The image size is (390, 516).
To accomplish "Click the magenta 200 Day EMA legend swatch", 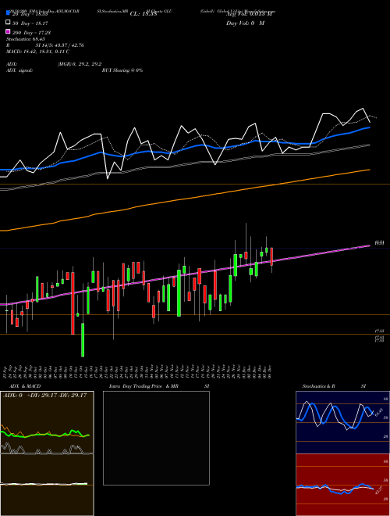I will 8,31.
